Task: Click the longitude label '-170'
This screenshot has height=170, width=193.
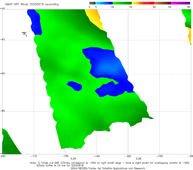Action: (65, 156)
